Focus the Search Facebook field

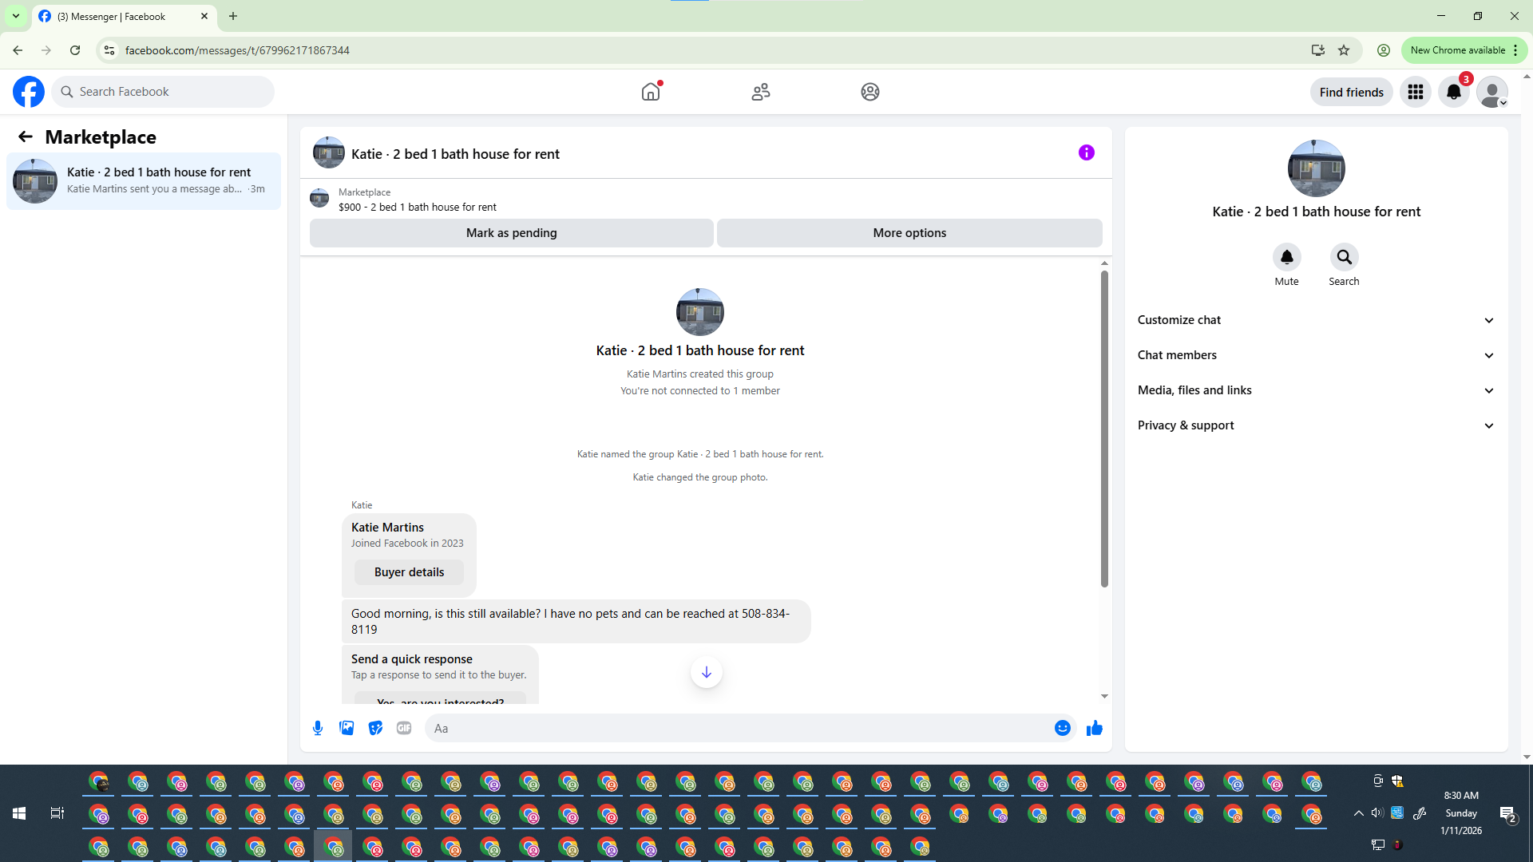pyautogui.click(x=164, y=92)
